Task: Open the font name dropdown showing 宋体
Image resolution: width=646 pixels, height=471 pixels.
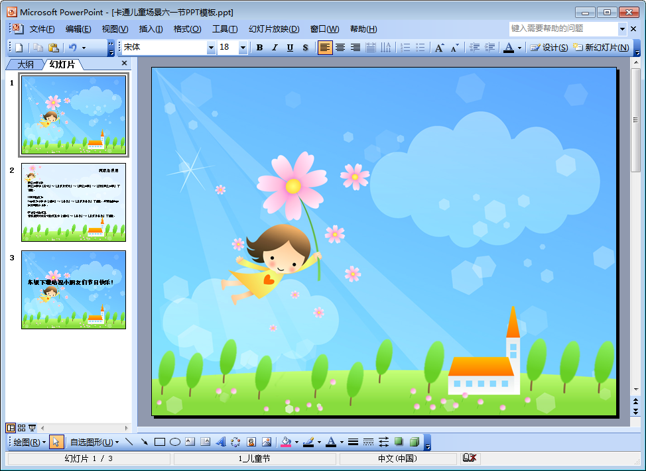Action: click(211, 48)
